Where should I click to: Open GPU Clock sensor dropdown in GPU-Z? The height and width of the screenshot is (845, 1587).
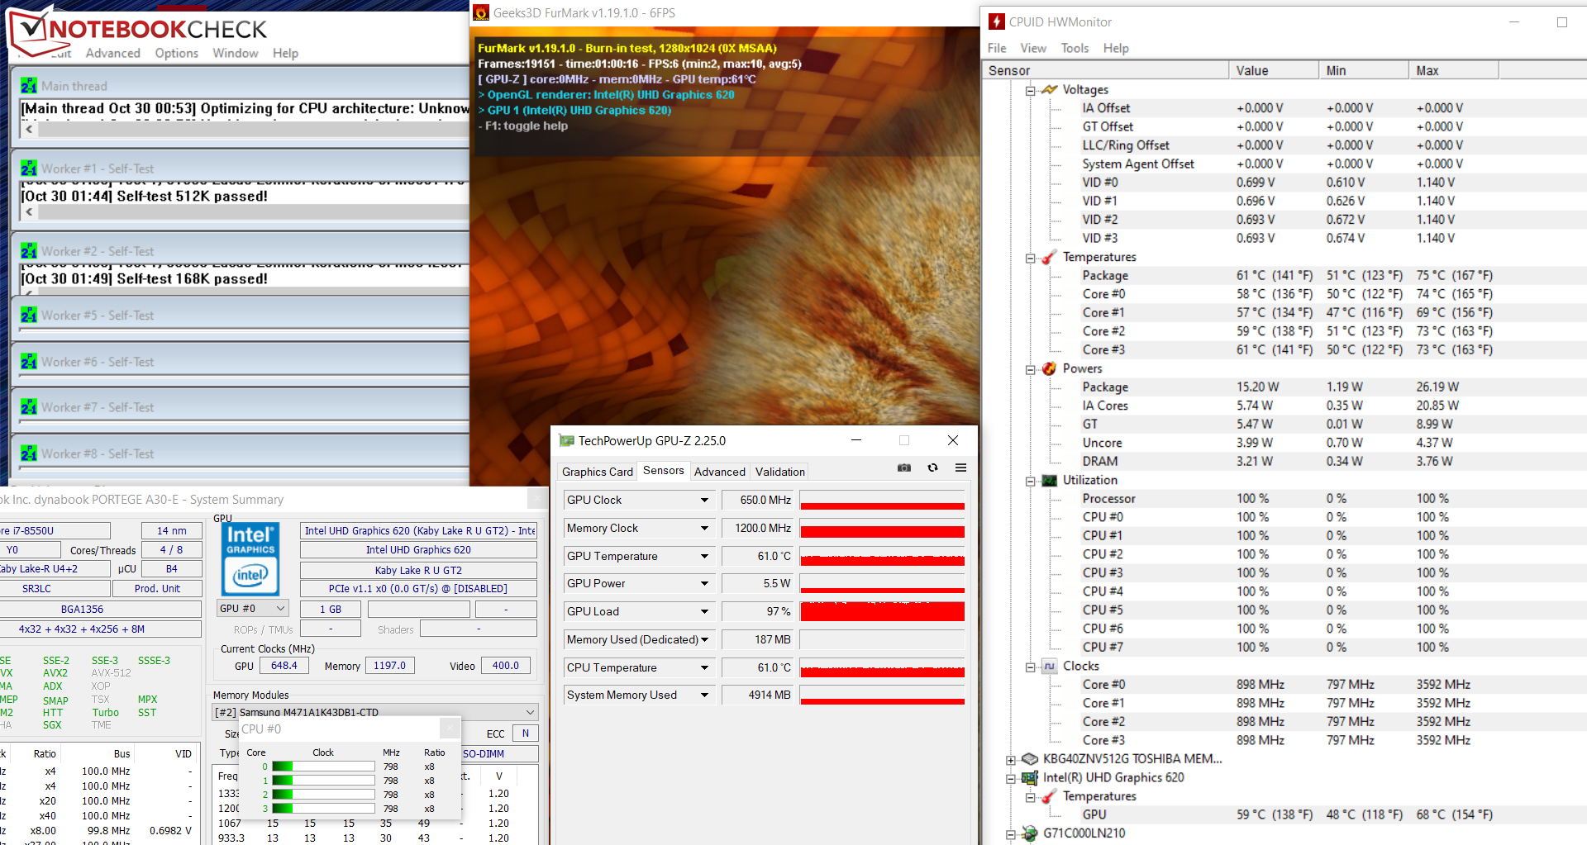704,500
